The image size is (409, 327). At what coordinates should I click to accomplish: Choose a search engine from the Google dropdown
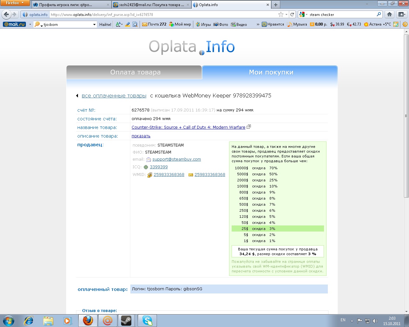pos(303,14)
